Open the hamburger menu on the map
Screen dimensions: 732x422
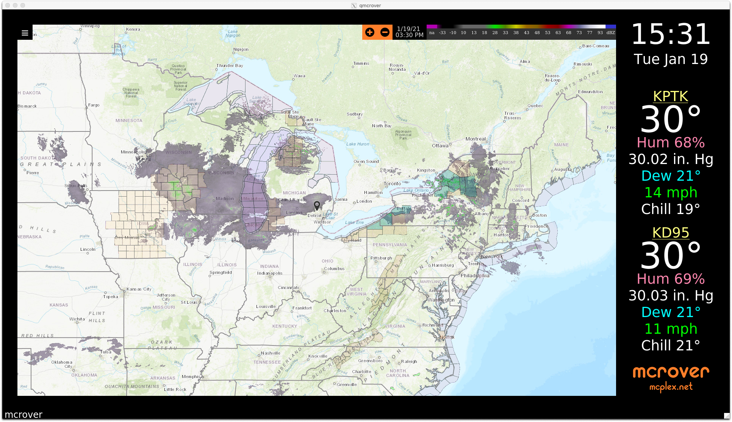point(25,33)
